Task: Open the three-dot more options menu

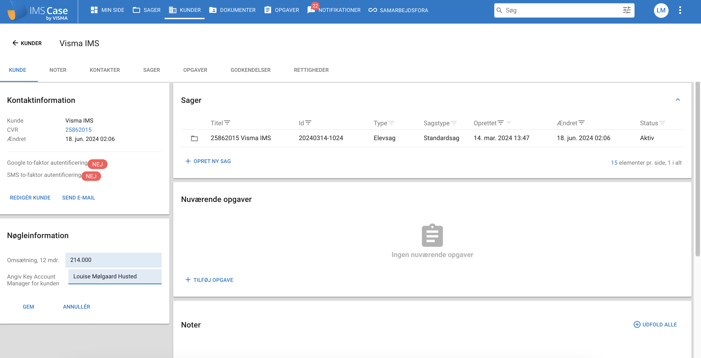Action: point(680,10)
